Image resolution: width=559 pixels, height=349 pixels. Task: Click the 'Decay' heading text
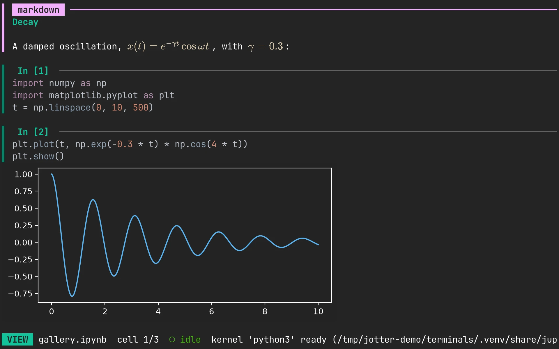(x=25, y=22)
